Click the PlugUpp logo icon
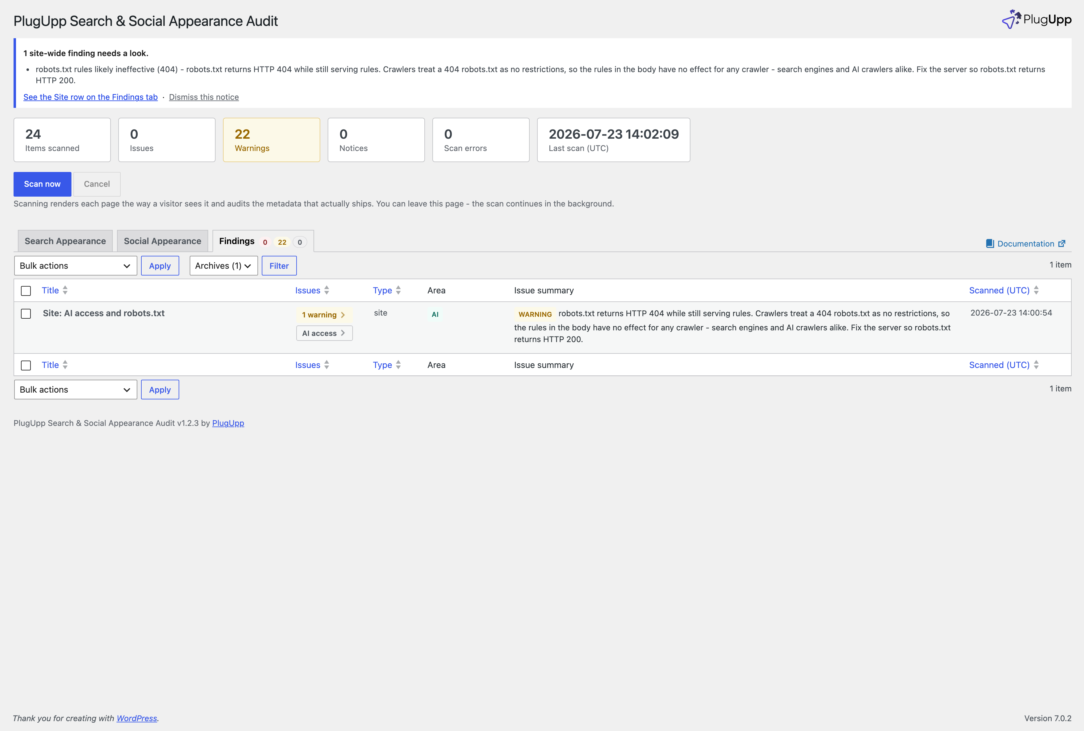Image resolution: width=1084 pixels, height=731 pixels. (x=1011, y=19)
